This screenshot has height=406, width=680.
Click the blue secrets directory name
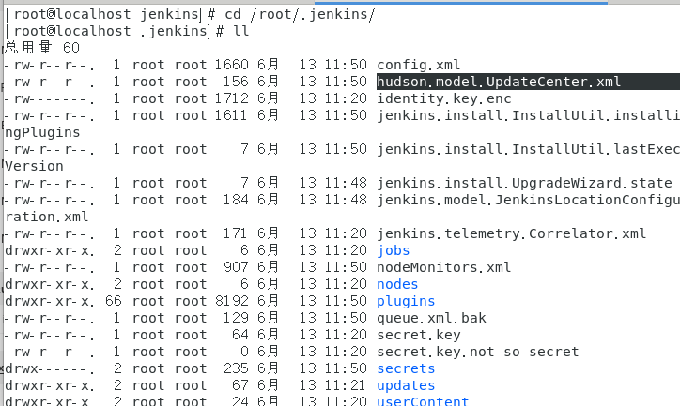(406, 368)
